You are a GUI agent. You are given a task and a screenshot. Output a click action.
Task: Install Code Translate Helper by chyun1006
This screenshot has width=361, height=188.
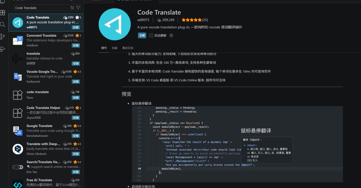[76, 118]
